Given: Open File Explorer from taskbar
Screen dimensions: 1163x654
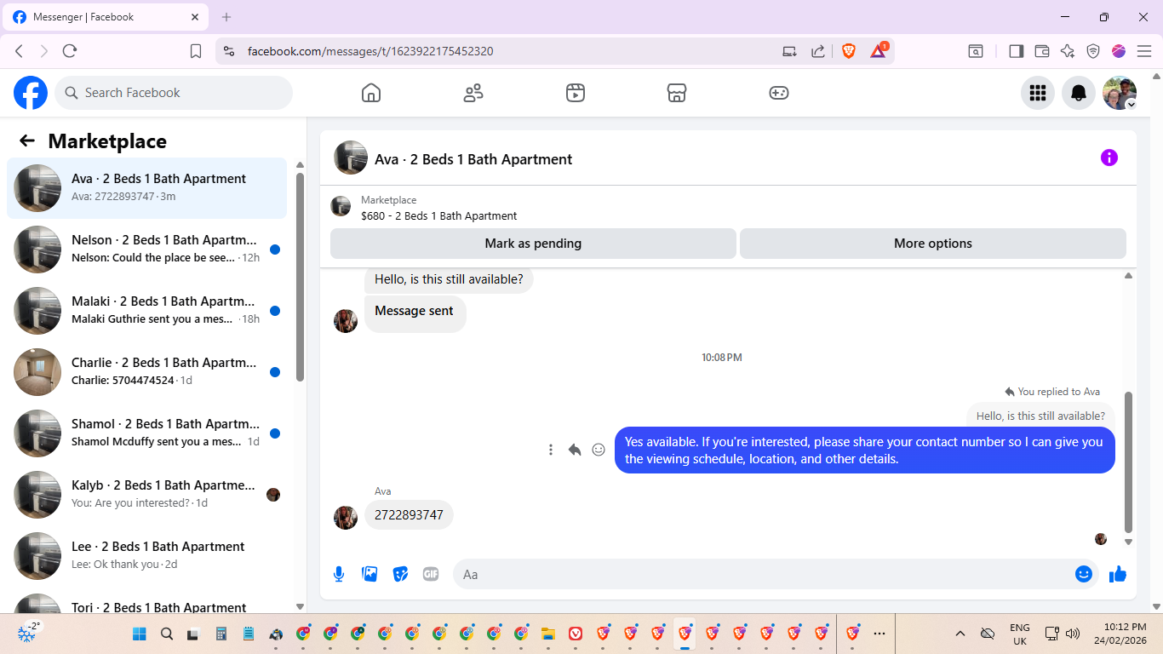Looking at the screenshot, I should click(548, 634).
